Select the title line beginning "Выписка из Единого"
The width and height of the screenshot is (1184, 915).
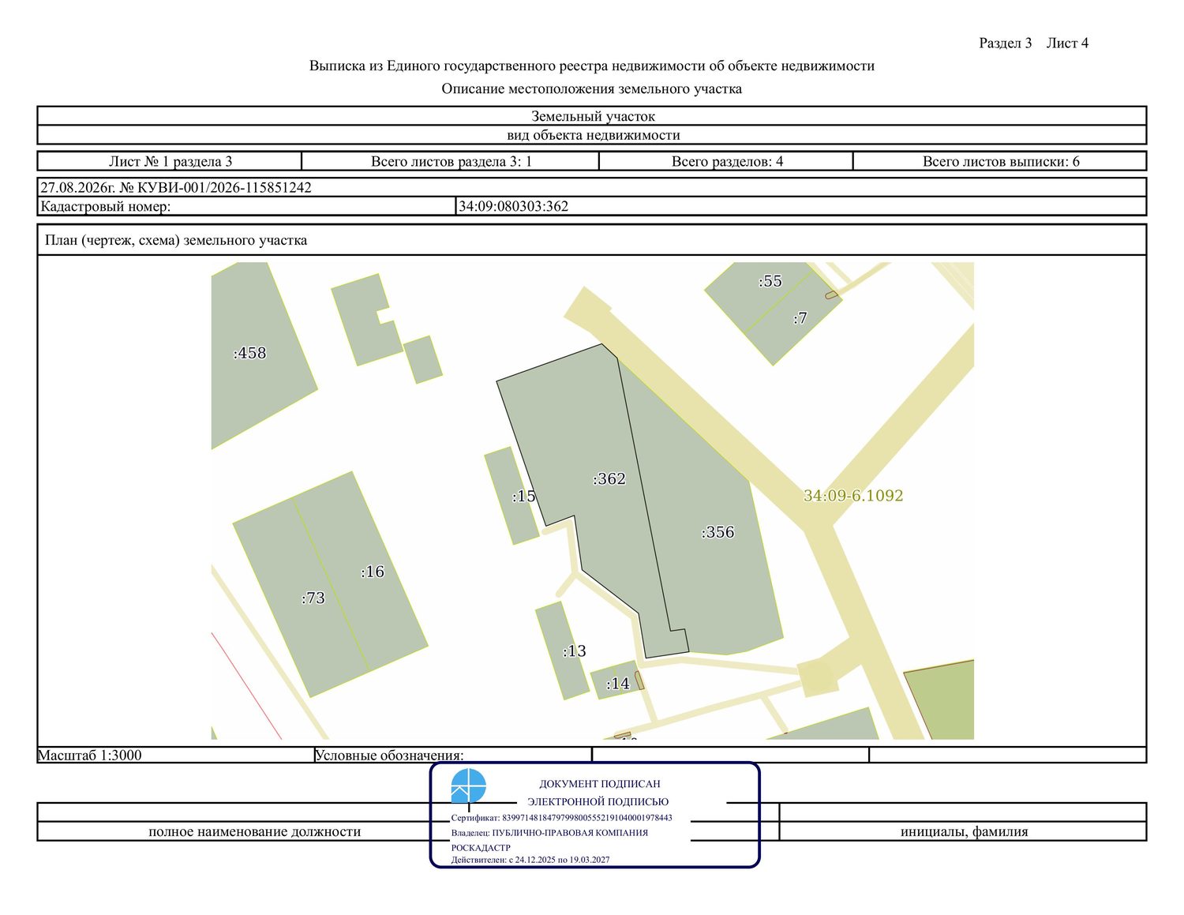(x=592, y=66)
